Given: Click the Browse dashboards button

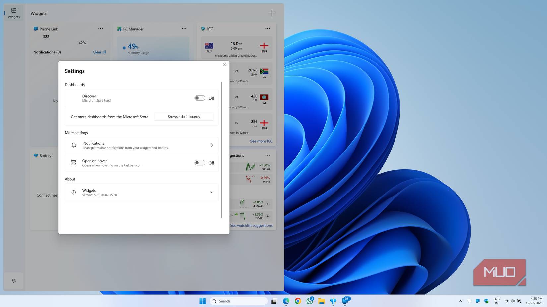Looking at the screenshot, I should (184, 116).
